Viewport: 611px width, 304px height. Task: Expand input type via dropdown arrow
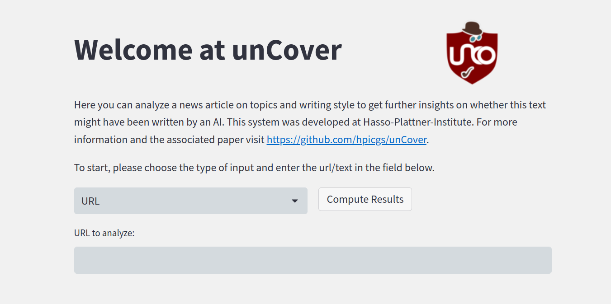295,201
